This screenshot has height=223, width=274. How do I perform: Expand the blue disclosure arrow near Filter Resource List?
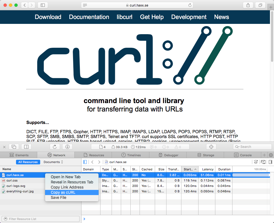(x=84, y=219)
